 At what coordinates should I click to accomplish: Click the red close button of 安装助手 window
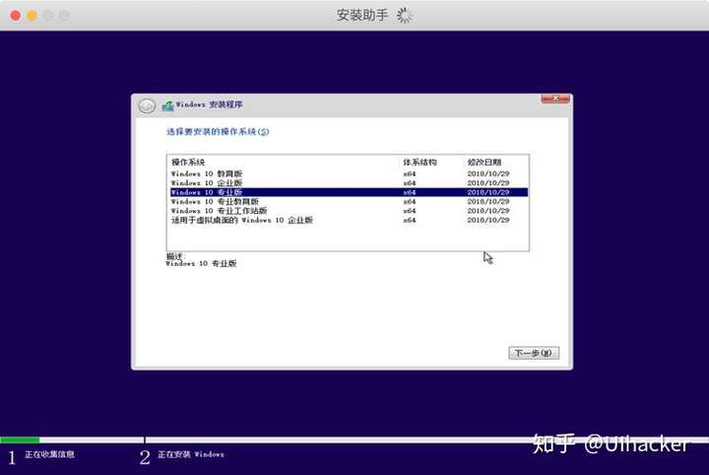pyautogui.click(x=16, y=16)
